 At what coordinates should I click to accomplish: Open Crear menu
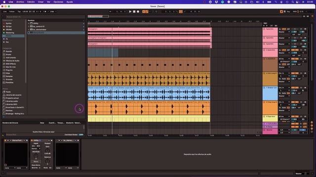click(40, 2)
